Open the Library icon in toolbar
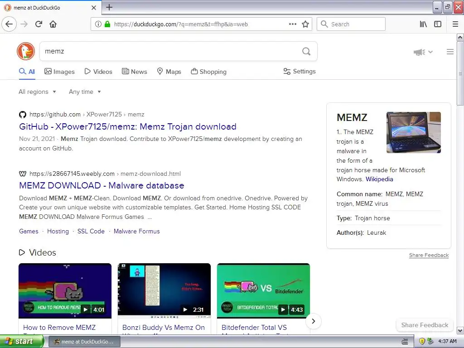The height and width of the screenshot is (348, 464). [x=423, y=24]
